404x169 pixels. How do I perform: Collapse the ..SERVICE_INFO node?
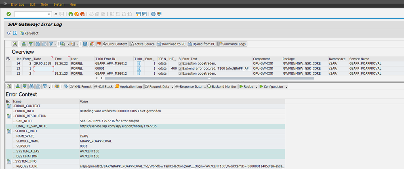point(9,131)
